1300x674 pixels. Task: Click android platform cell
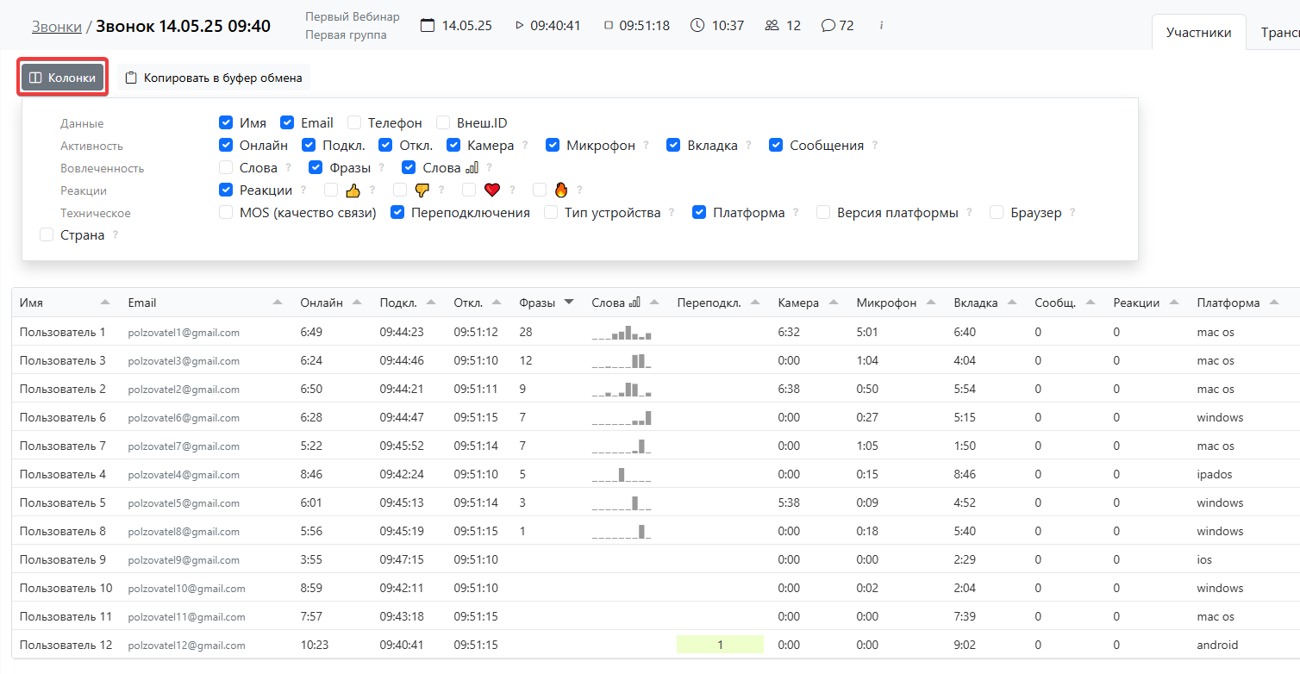coord(1217,645)
